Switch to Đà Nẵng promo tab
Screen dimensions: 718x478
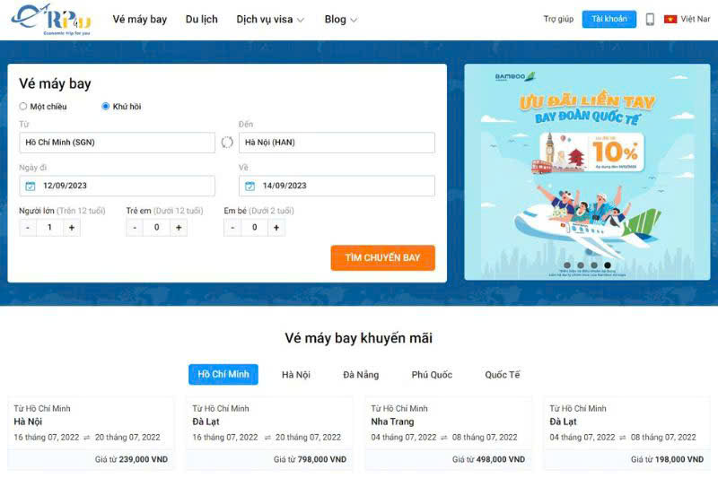pyautogui.click(x=361, y=375)
